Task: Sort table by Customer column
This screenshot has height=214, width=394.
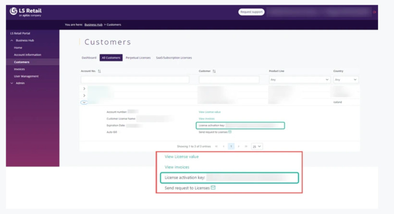Action: click(x=214, y=71)
